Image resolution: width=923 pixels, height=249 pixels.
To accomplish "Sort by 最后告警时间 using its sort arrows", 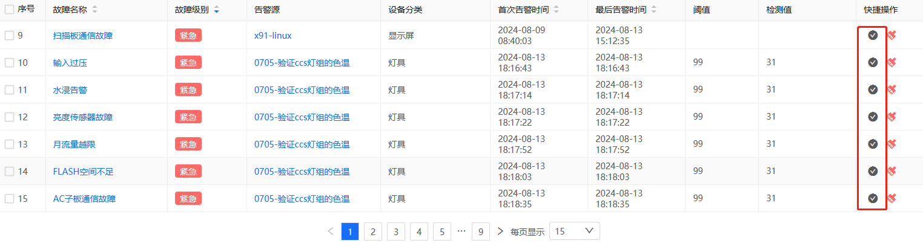I will coord(653,10).
